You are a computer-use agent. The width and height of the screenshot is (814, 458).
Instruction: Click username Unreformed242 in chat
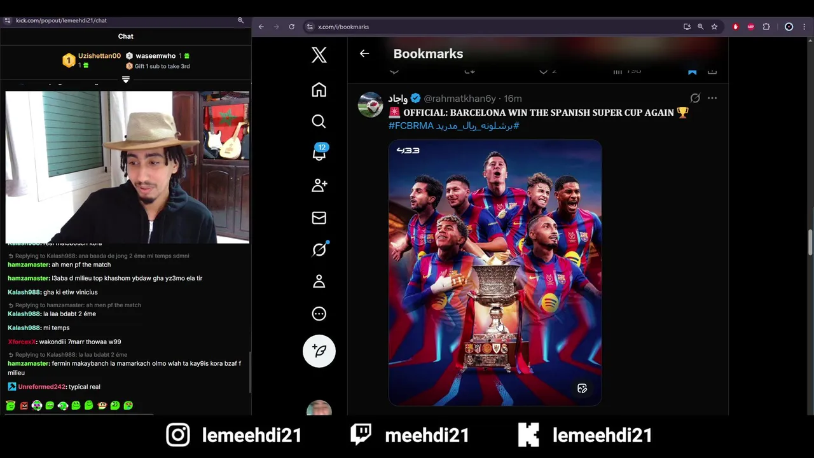click(42, 387)
